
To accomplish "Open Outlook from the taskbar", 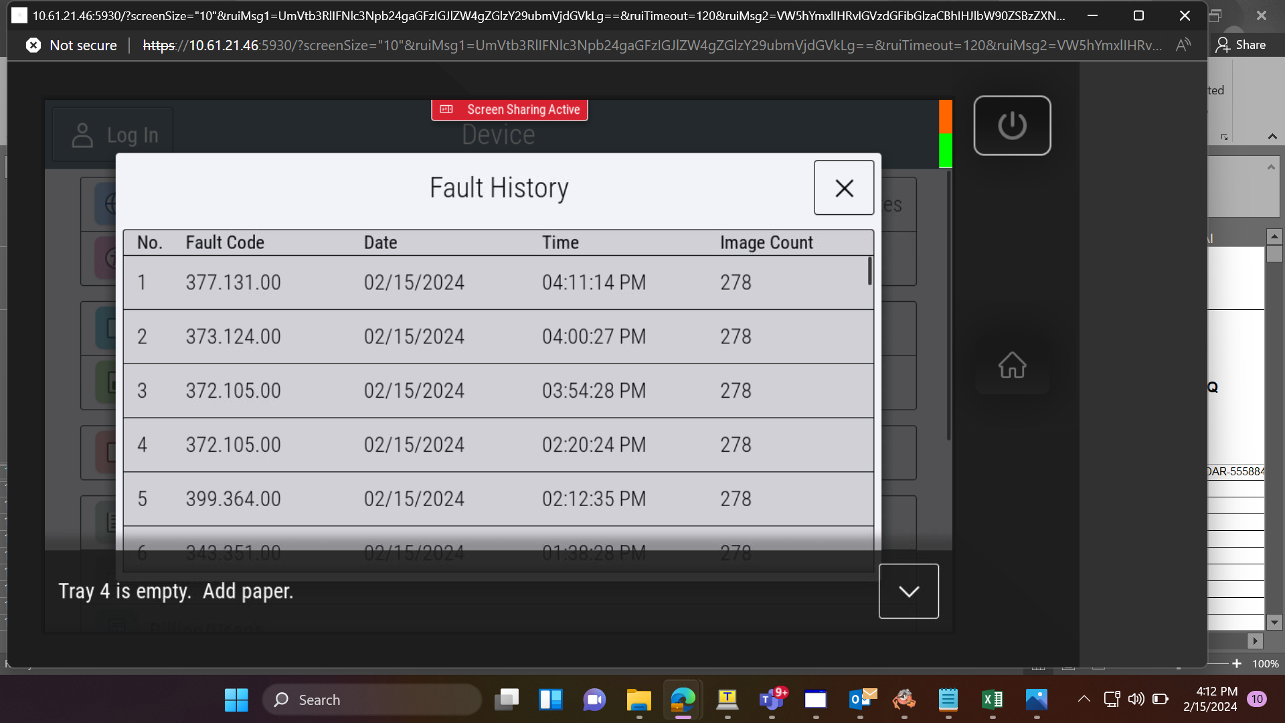I will tap(861, 700).
